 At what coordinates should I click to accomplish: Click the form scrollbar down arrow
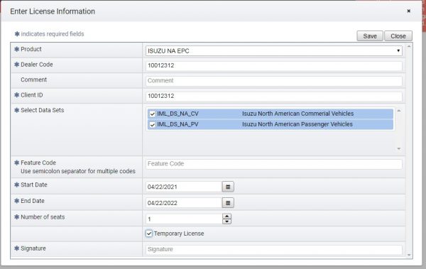pos(409,255)
